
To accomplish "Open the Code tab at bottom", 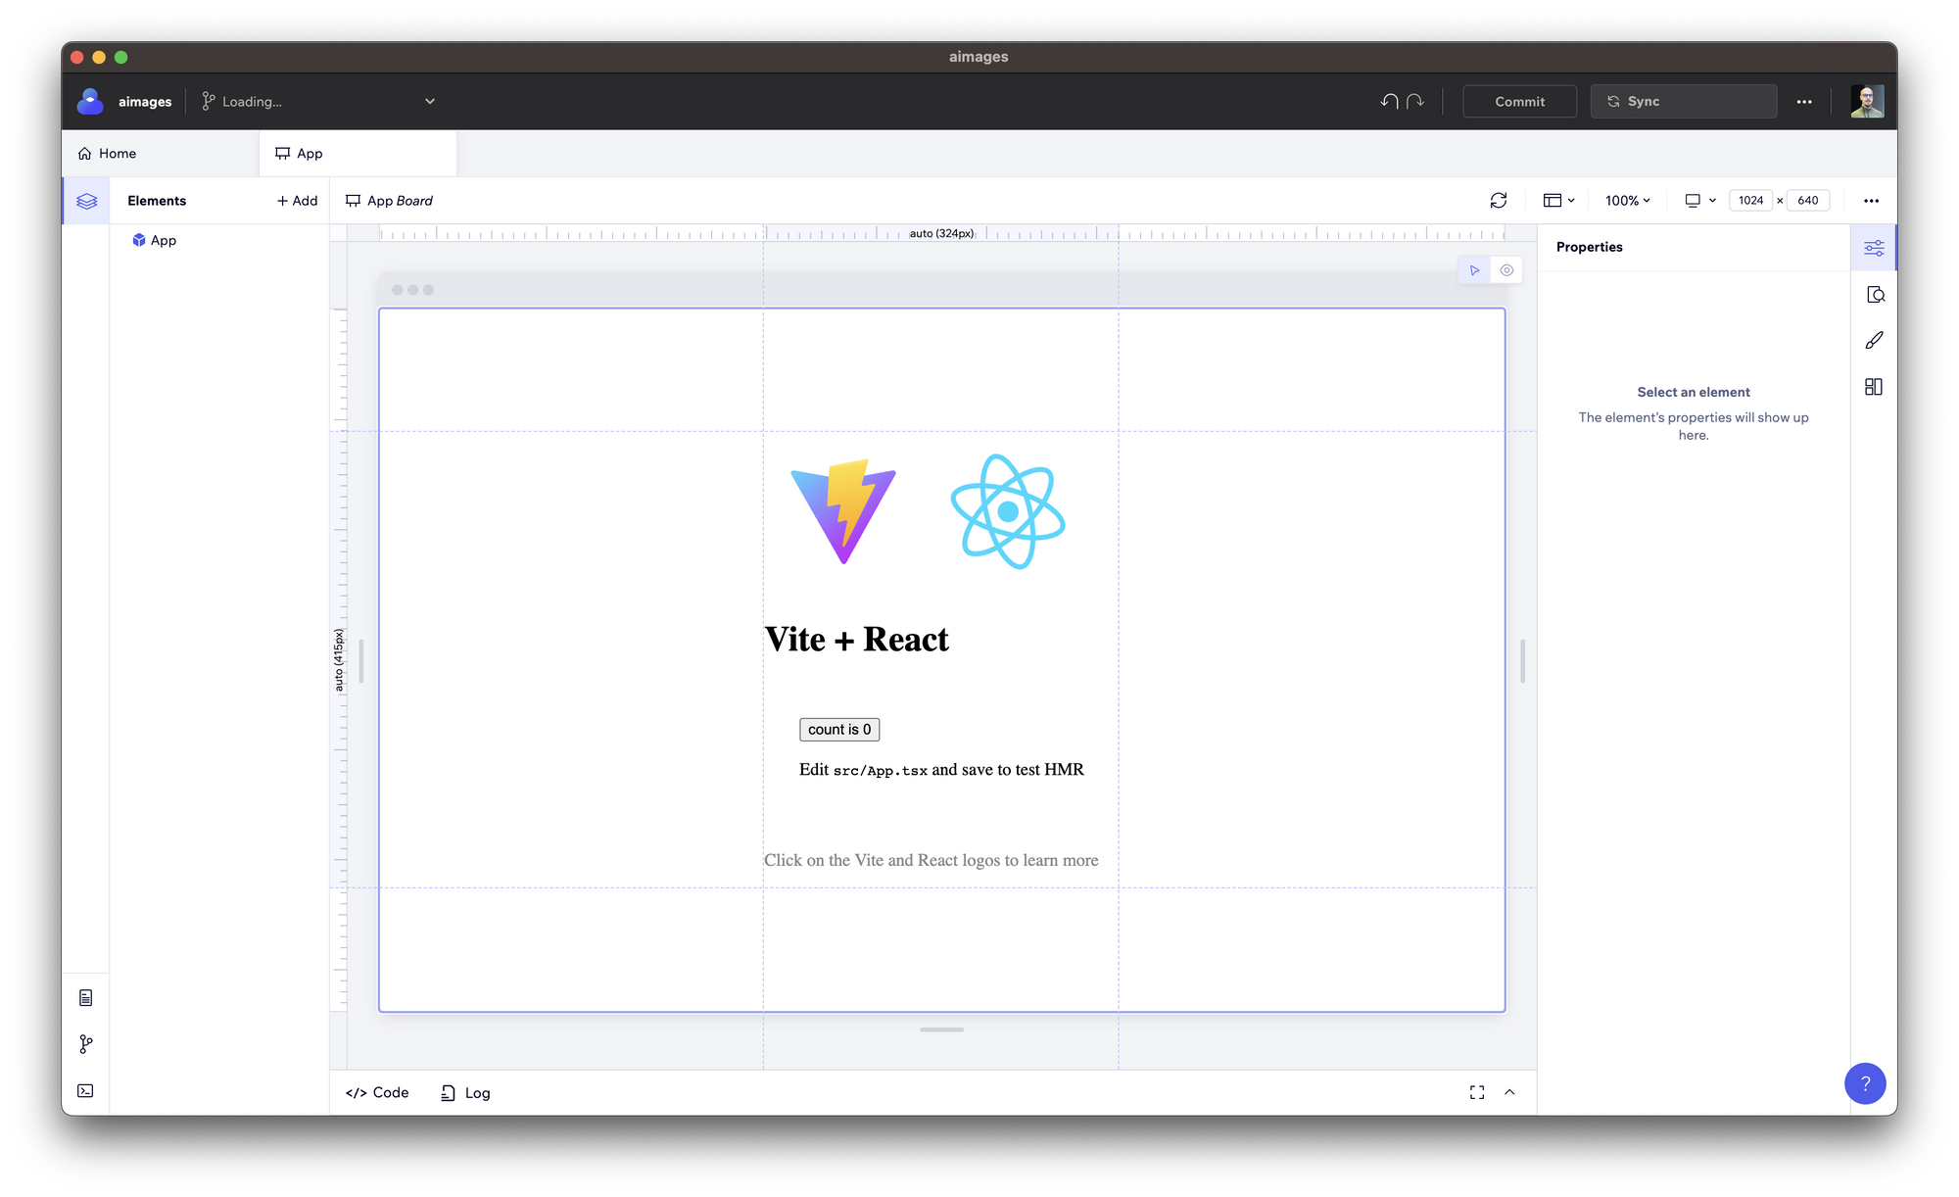I will coord(377,1092).
